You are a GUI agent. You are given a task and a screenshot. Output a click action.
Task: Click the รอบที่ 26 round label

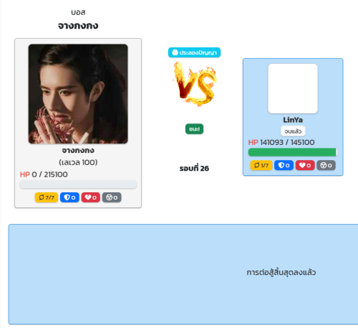click(194, 169)
